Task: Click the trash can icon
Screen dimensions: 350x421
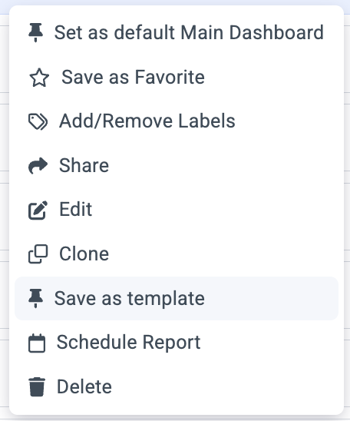Action: (37, 386)
